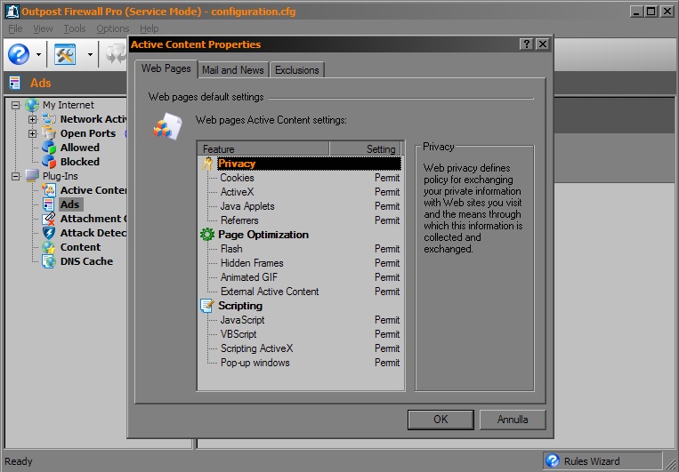Select the External Active Content row
The image size is (679, 472).
click(x=300, y=292)
